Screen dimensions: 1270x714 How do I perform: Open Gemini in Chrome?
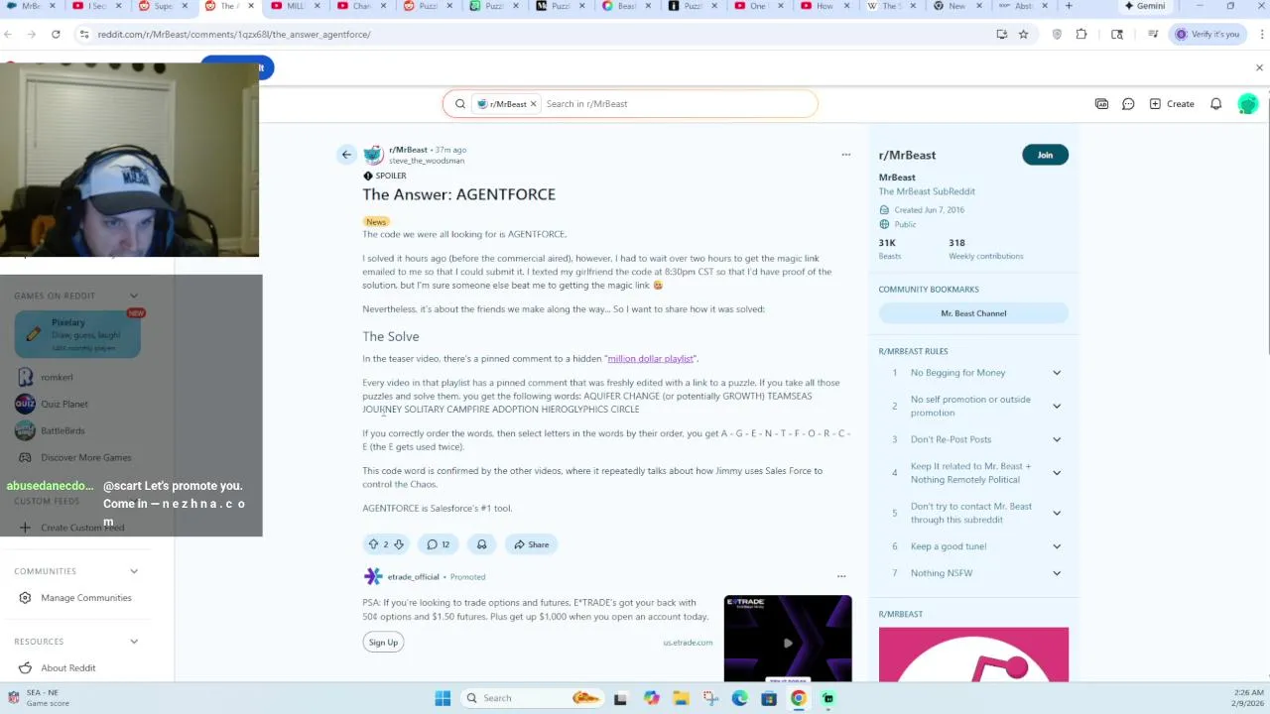point(1144,6)
